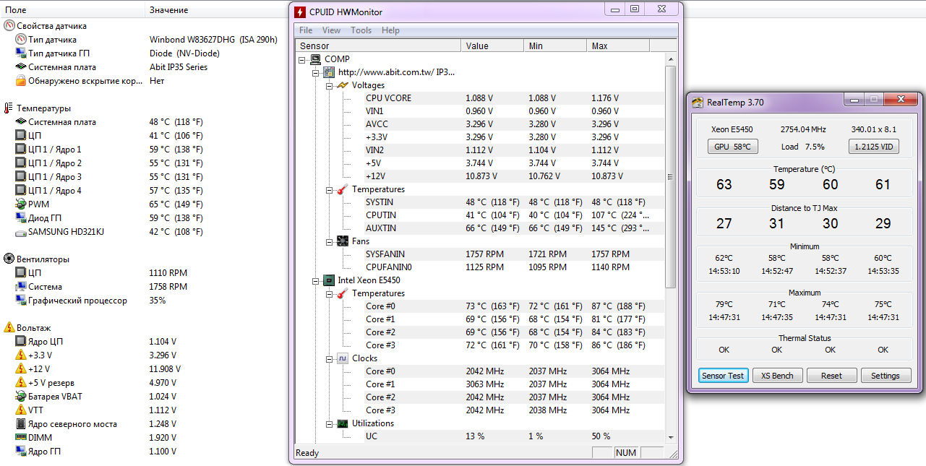Click the Fans icon in HWMonitor tree
The width and height of the screenshot is (926, 466).
pos(342,241)
